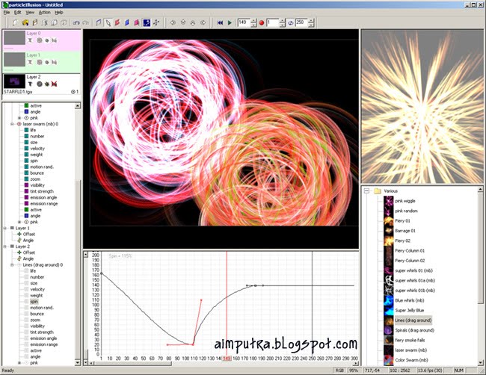
Task: Click the red X icon on Layer 2
Action: pyautogui.click(x=55, y=84)
